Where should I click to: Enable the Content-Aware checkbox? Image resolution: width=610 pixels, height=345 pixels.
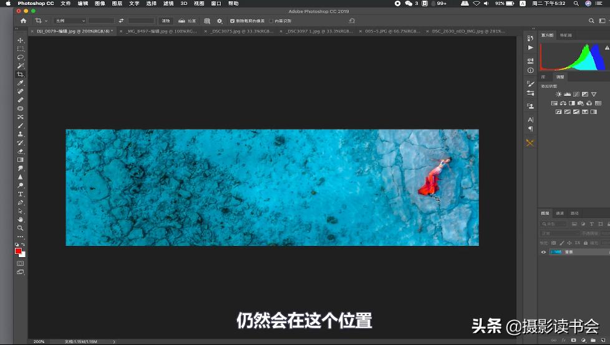pos(271,21)
